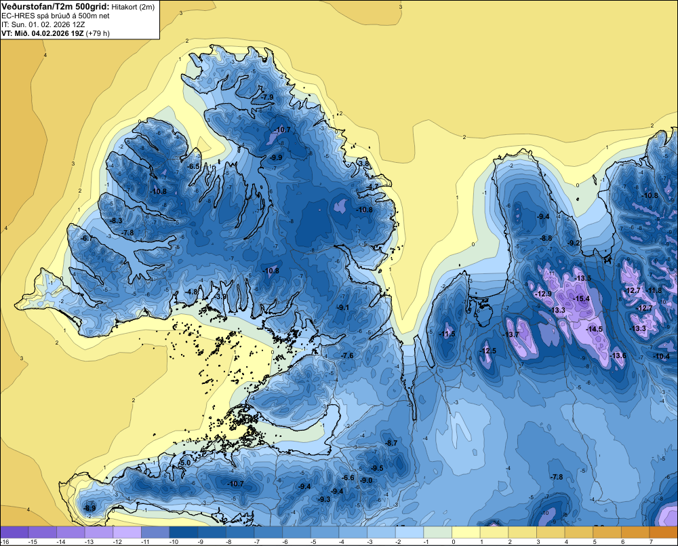Select the legend swatch between 3 and 4
The image size is (678, 546).
[551, 532]
